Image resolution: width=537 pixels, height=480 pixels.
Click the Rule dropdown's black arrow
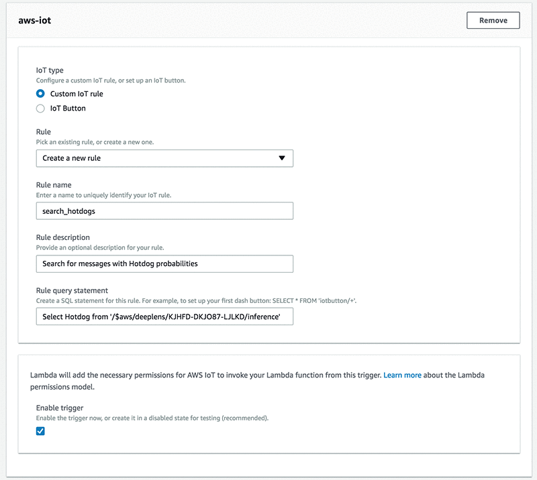[282, 158]
